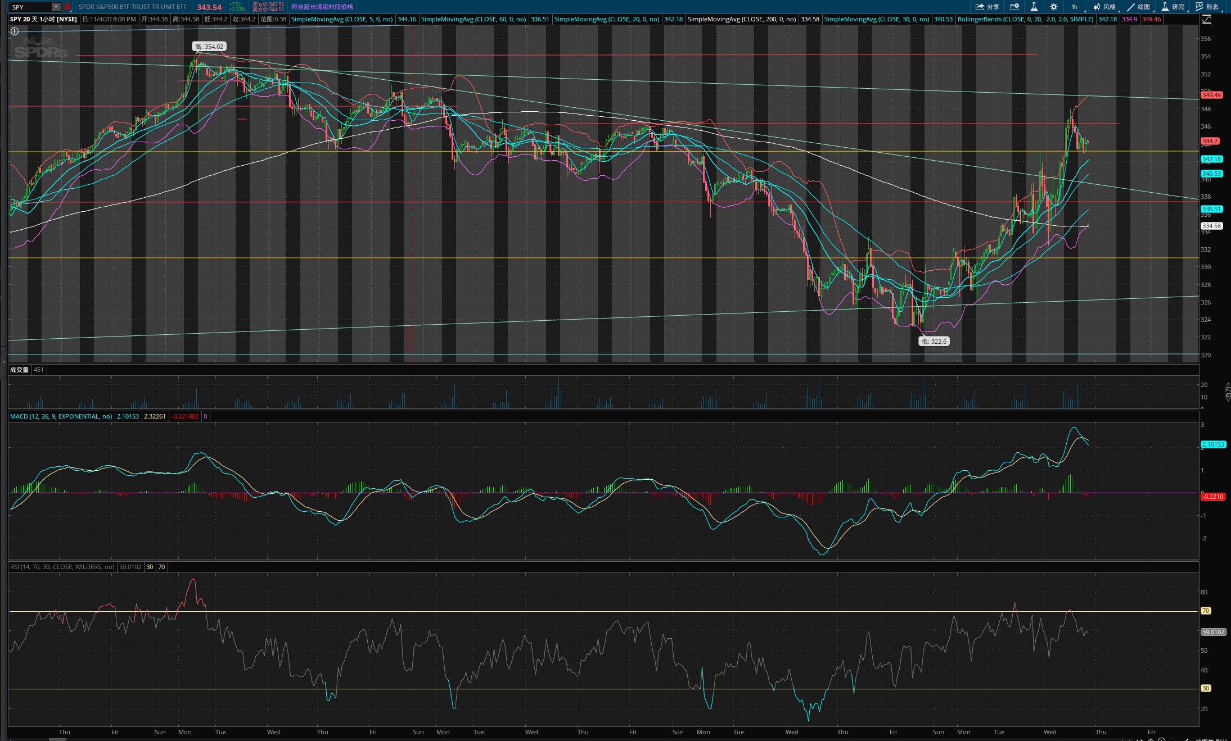This screenshot has width=1231, height=741.
Task: Click the bid price 343.96 text
Action: coord(268,4)
